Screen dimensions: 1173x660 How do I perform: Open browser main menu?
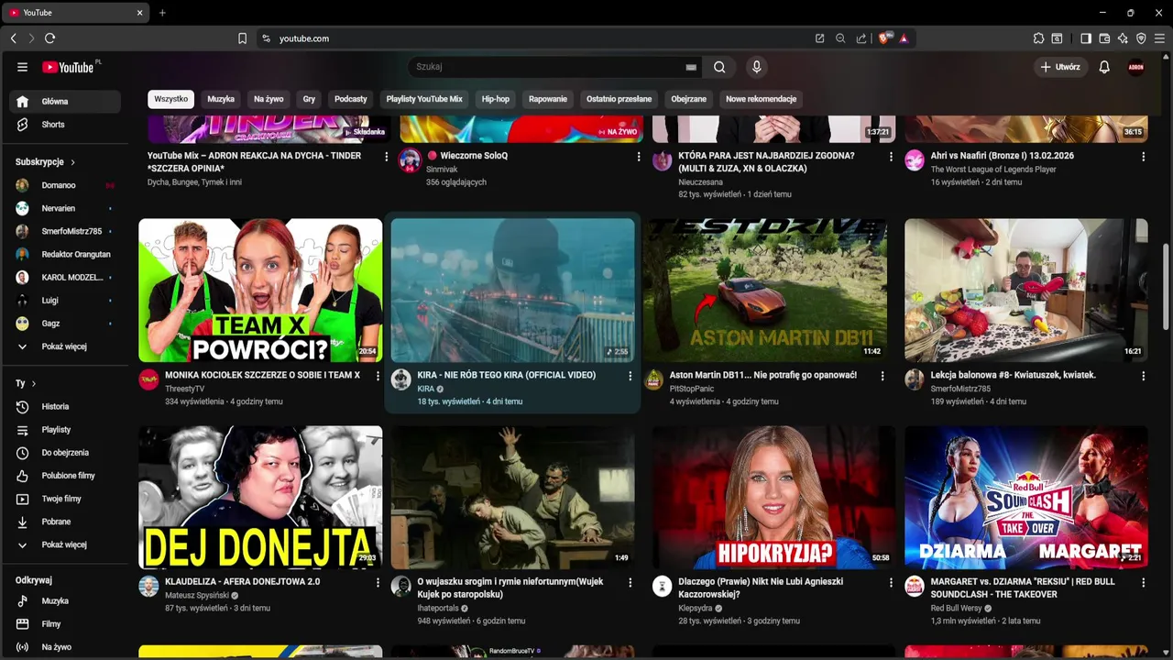[1159, 38]
